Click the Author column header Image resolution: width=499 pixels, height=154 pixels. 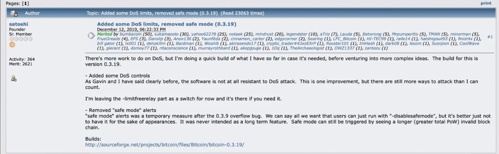[32, 13]
